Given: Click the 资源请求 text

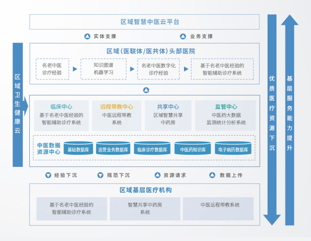Looking at the screenshot, I should coord(175,175).
